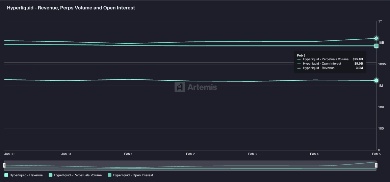Click the 100M y-axis label

pos(382,64)
